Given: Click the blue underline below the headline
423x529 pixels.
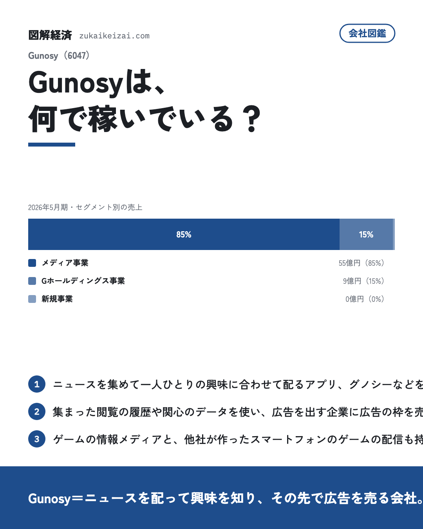Looking at the screenshot, I should [x=52, y=145].
